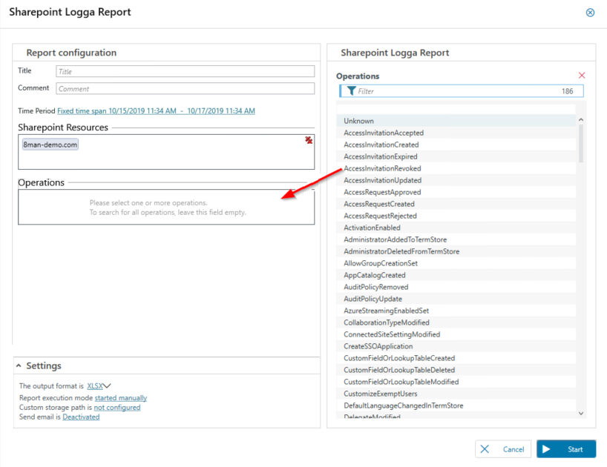Click the operations Filter text box
Image resolution: width=607 pixels, height=467 pixels.
click(456, 91)
